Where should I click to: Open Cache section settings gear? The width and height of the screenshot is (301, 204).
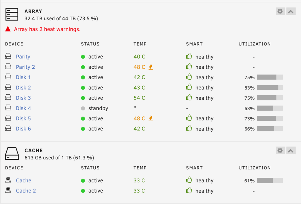click(280, 150)
